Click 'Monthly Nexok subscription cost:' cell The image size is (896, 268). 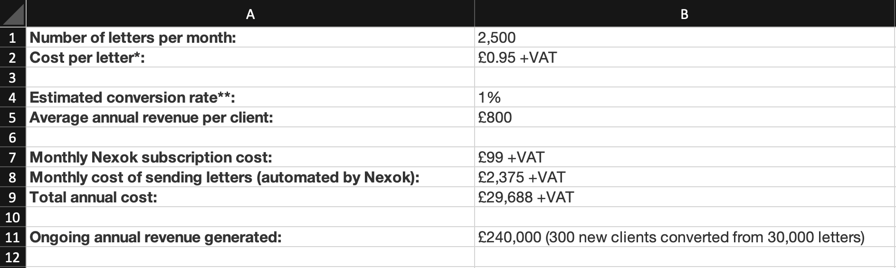[250, 157]
